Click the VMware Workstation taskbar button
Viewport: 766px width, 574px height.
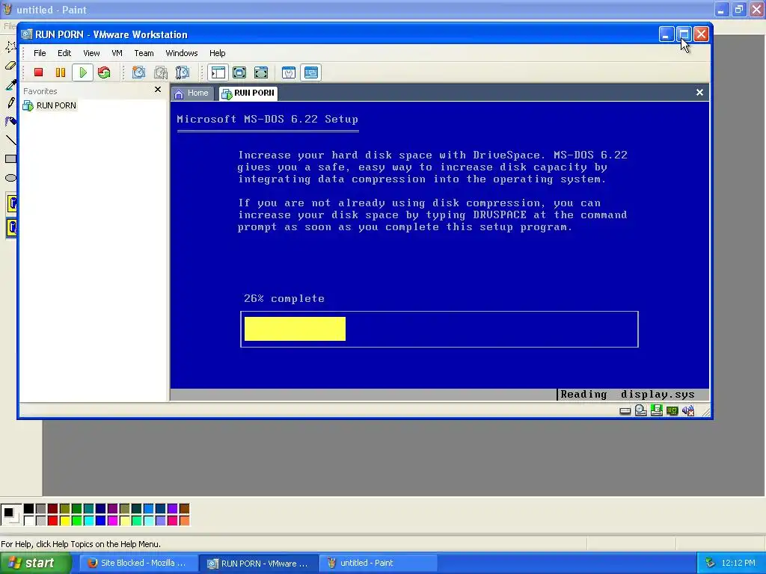click(259, 564)
